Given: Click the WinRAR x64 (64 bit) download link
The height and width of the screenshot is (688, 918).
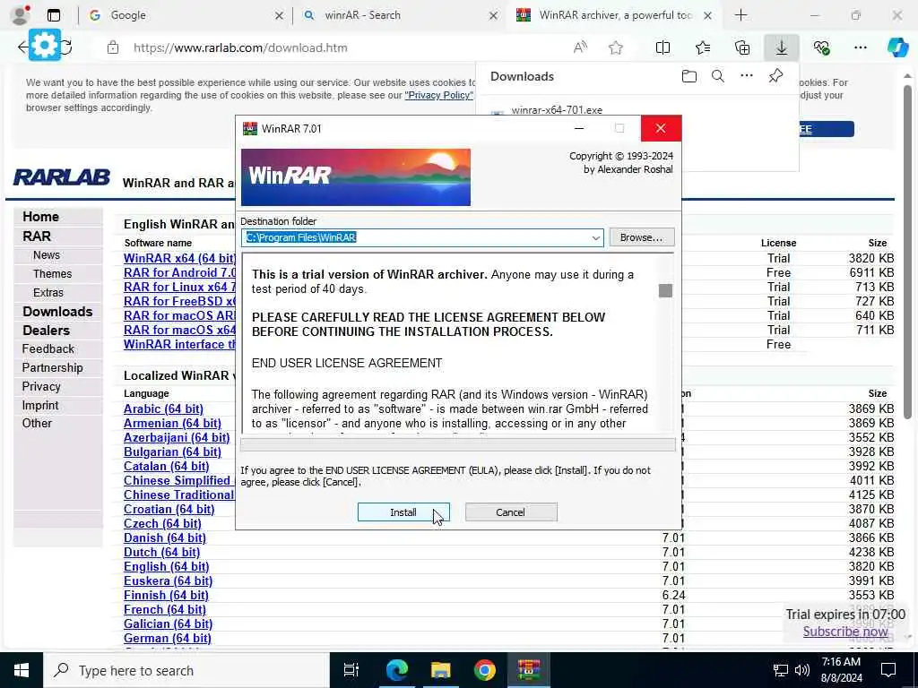Looking at the screenshot, I should (179, 258).
